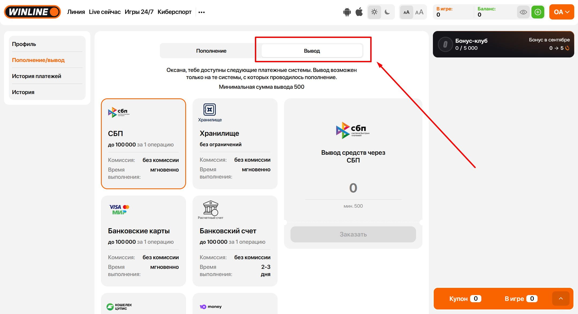The width and height of the screenshot is (578, 314).
Task: Click 2-3 дня processing time value
Action: [x=266, y=270]
